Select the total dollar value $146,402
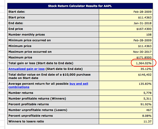158x129 pixels. (145, 75)
